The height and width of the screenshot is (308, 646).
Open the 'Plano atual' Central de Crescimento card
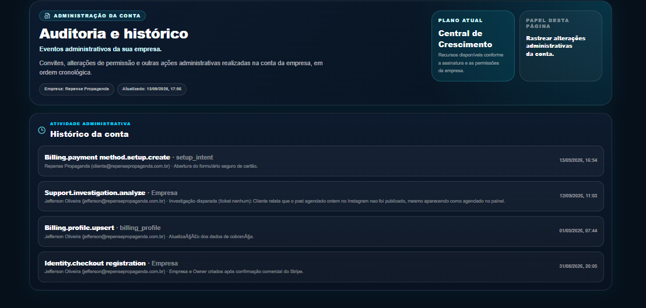point(473,46)
